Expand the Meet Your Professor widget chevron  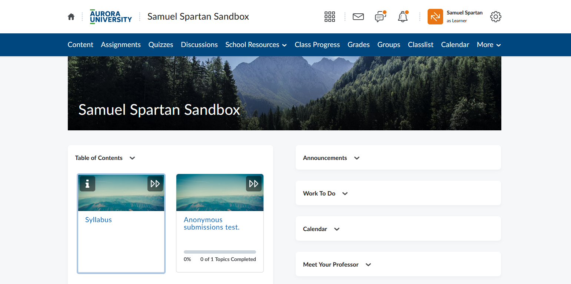pos(368,265)
